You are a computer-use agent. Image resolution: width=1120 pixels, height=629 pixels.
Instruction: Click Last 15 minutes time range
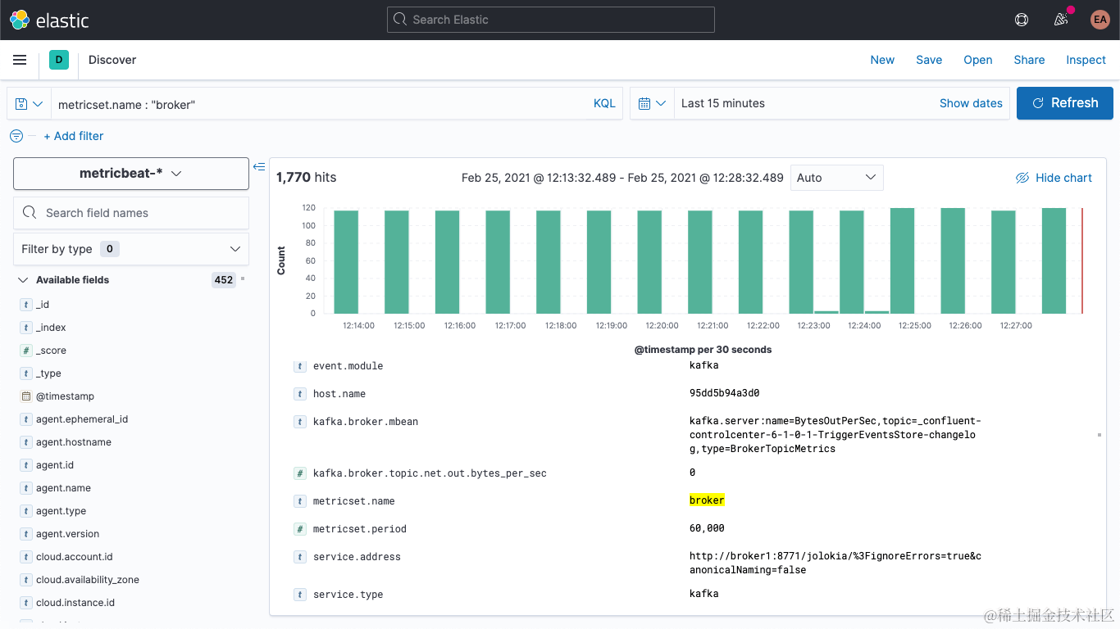[723, 103]
